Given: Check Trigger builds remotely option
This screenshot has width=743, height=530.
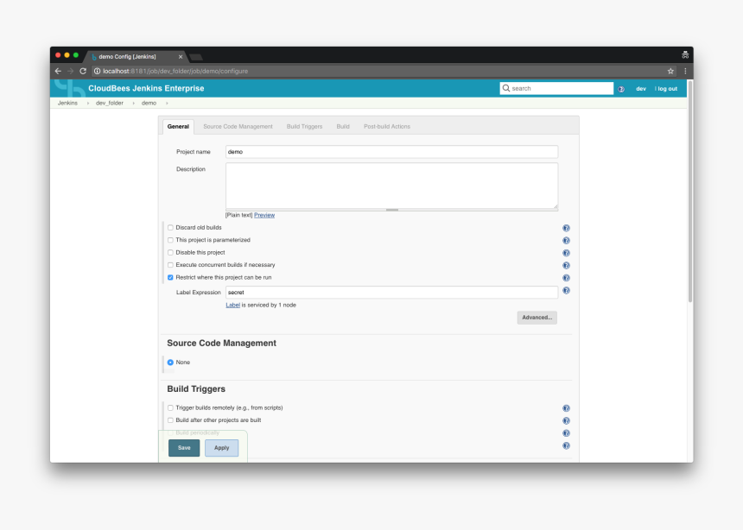Looking at the screenshot, I should tap(170, 407).
